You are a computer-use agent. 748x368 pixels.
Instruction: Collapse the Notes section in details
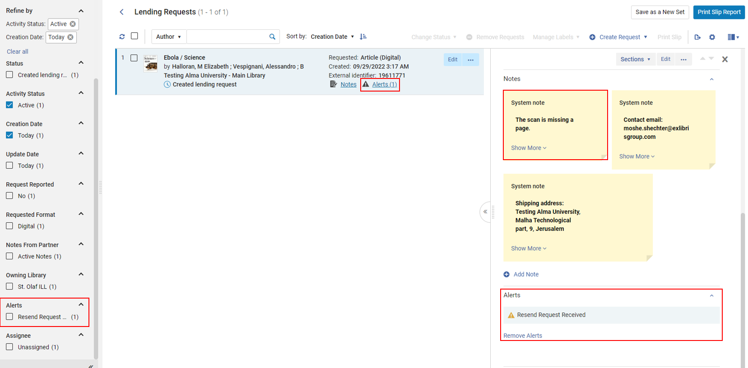pyautogui.click(x=712, y=79)
